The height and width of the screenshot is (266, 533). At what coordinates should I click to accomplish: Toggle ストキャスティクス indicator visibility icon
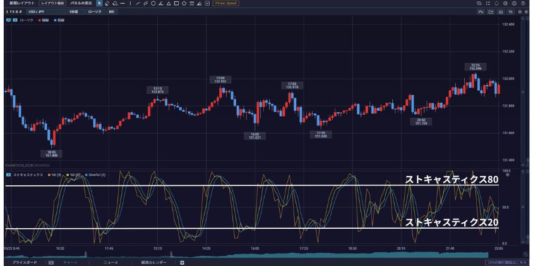(8, 173)
